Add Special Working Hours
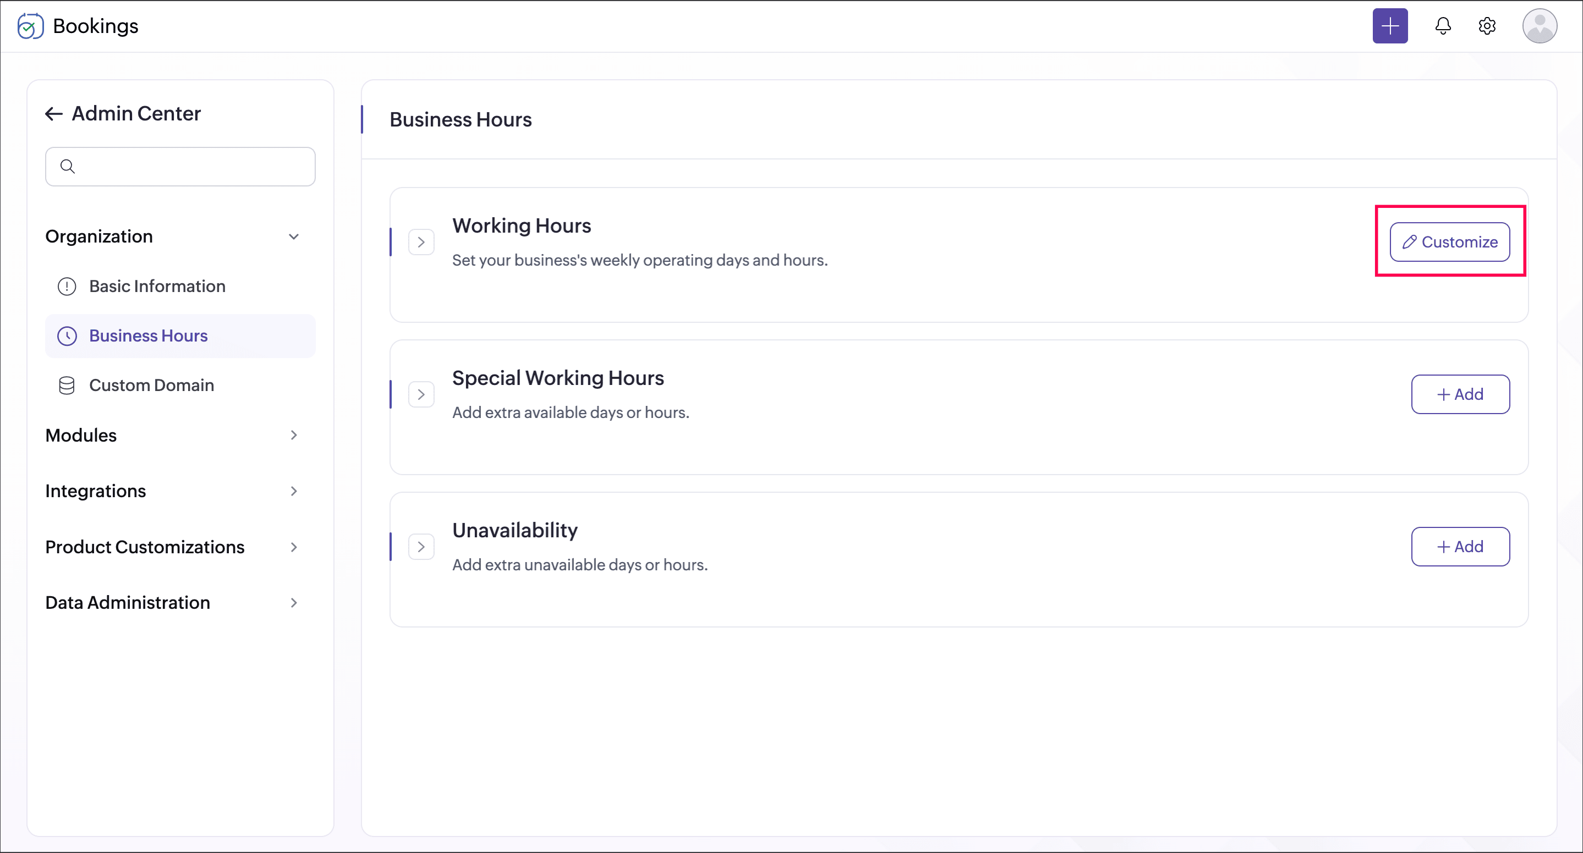This screenshot has height=853, width=1583. [1460, 394]
